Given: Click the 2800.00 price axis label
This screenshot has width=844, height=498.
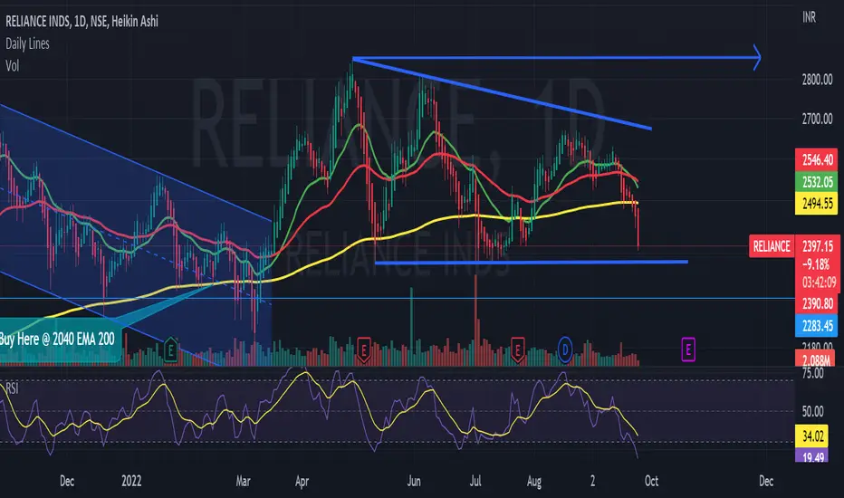Looking at the screenshot, I should [x=817, y=80].
